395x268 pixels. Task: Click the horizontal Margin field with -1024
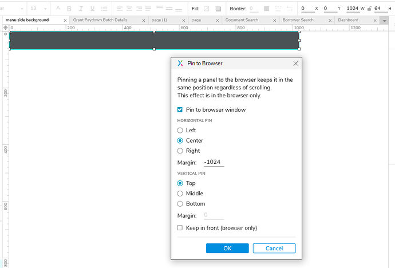214,162
